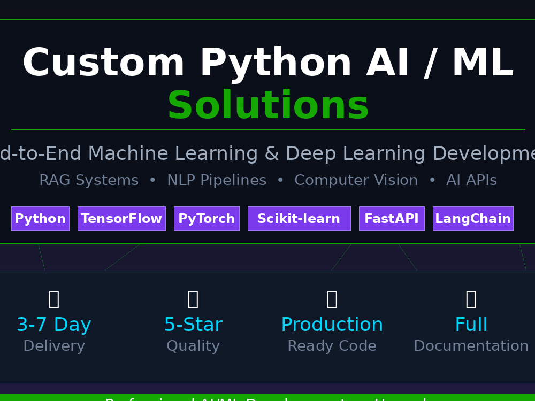
Task: Click icon above 5-Star Quality
Action: point(193,299)
